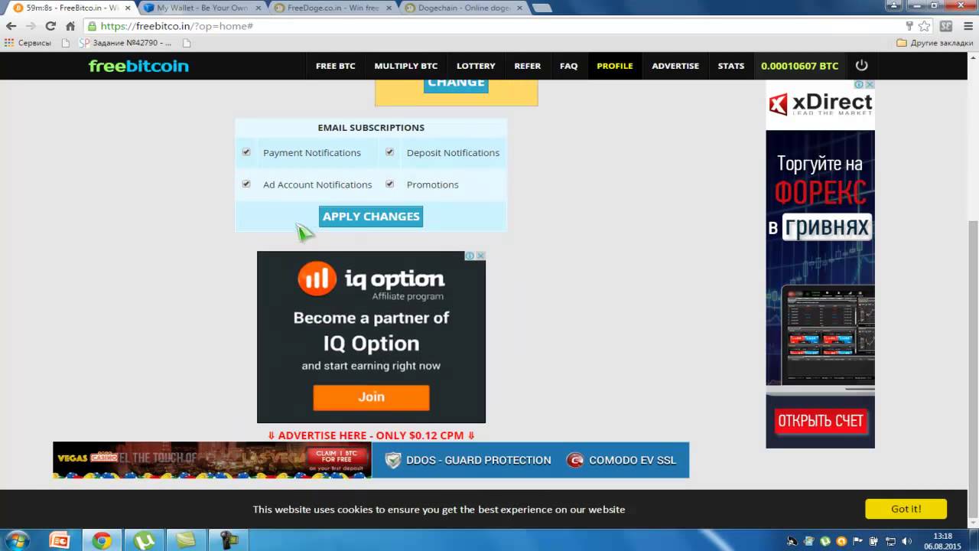Go to the LOTTERY section
The width and height of the screenshot is (979, 551).
(x=476, y=66)
